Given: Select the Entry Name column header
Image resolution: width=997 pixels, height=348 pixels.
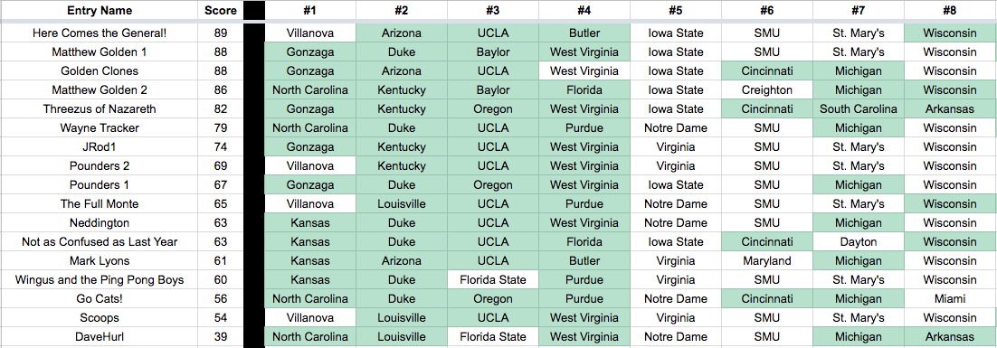Looking at the screenshot, I should 100,10.
